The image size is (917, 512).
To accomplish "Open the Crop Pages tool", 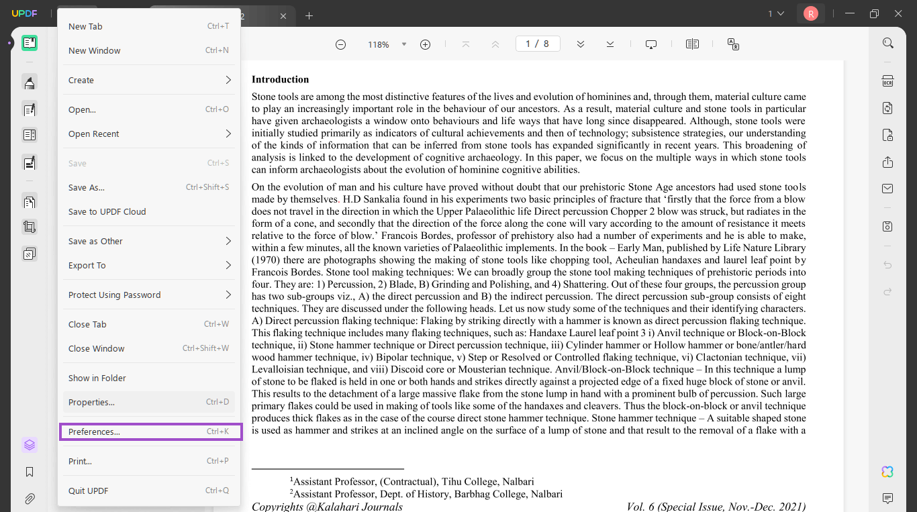I will click(30, 227).
